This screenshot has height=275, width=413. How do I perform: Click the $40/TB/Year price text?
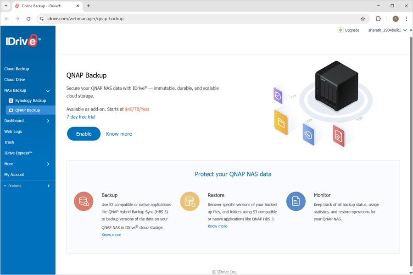pos(137,109)
